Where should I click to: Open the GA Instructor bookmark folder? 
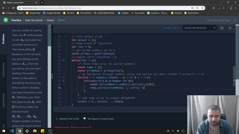pos(84,13)
